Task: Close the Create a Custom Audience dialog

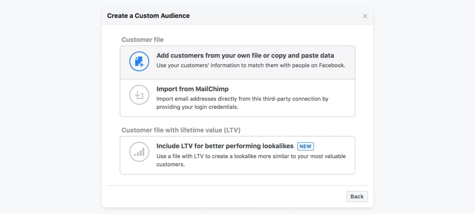Action: coord(365,16)
